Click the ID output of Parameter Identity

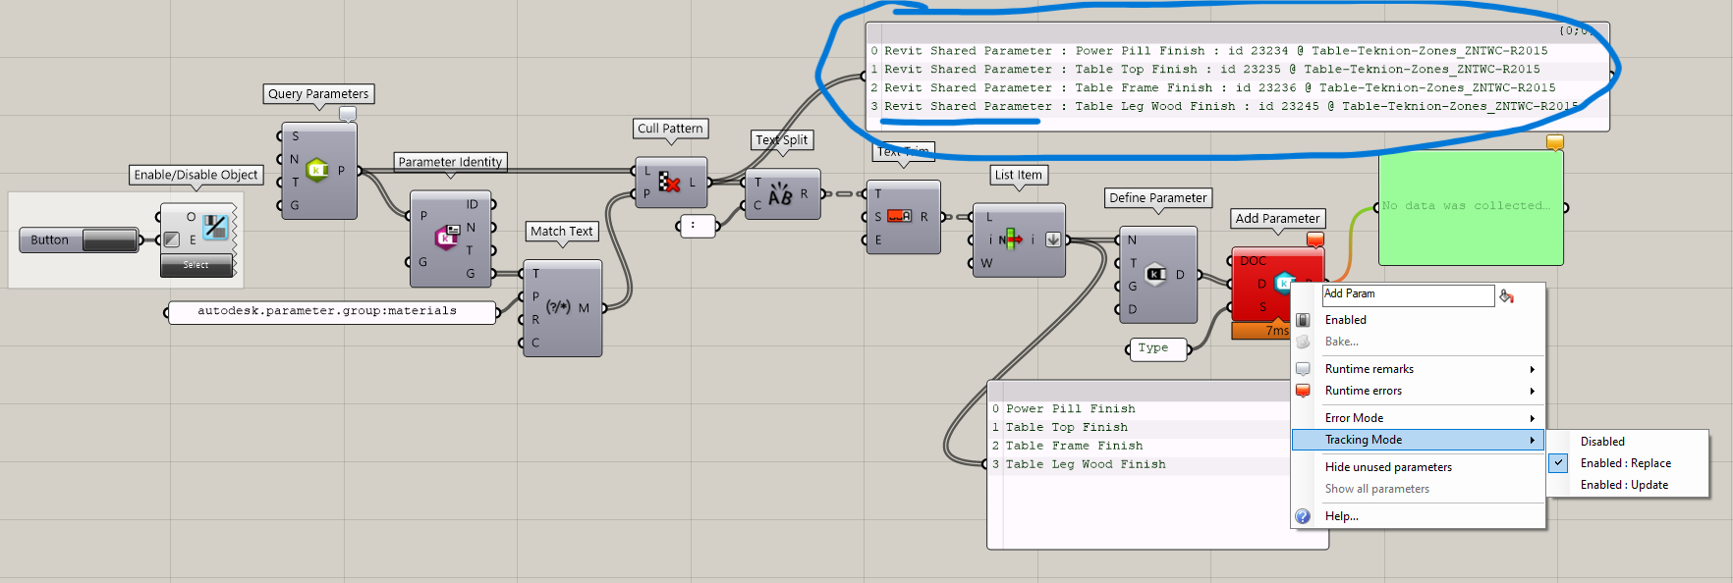[473, 204]
